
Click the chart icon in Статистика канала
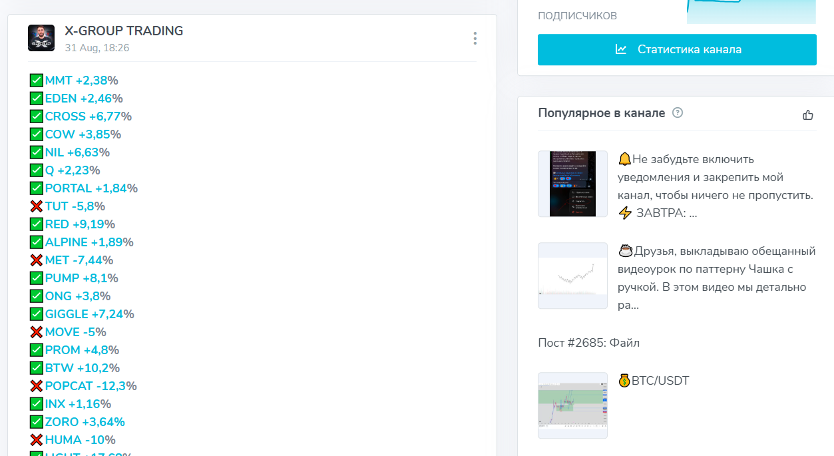pos(621,49)
